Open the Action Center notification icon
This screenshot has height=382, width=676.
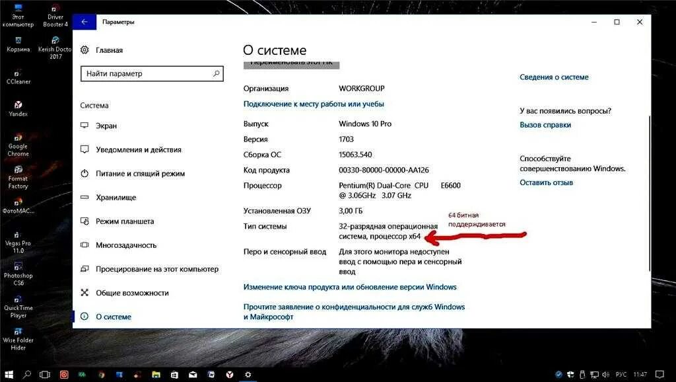[x=659, y=374]
